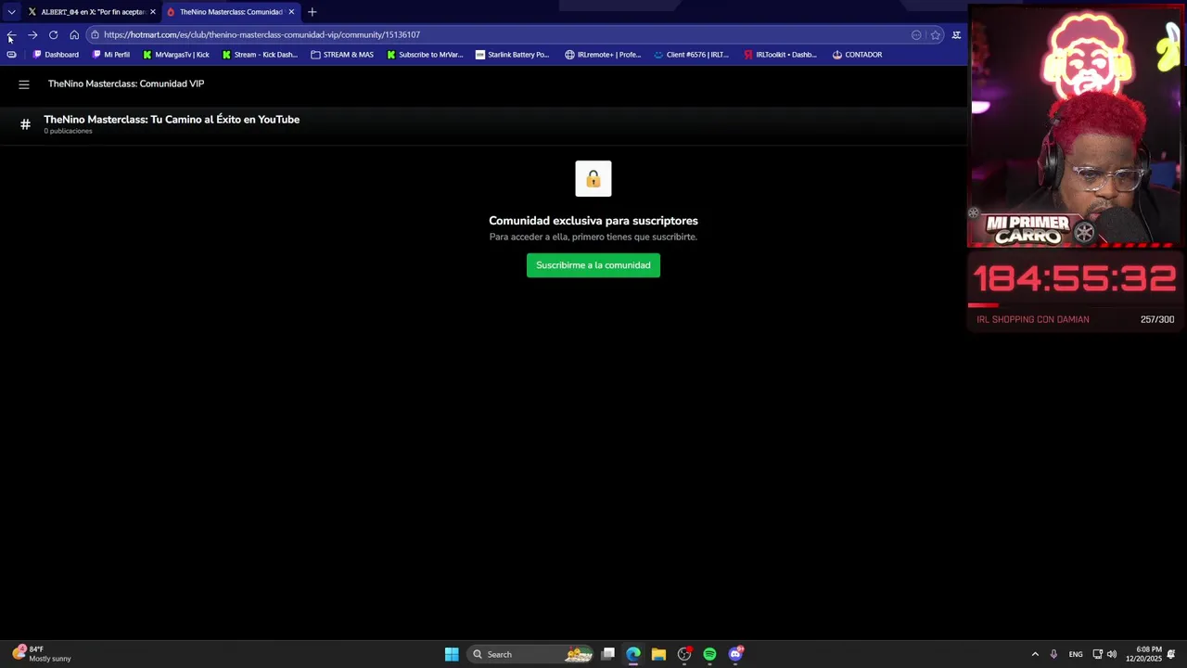Image resolution: width=1187 pixels, height=668 pixels.
Task: Click the red progress bar under the timer
Action: coord(983,304)
